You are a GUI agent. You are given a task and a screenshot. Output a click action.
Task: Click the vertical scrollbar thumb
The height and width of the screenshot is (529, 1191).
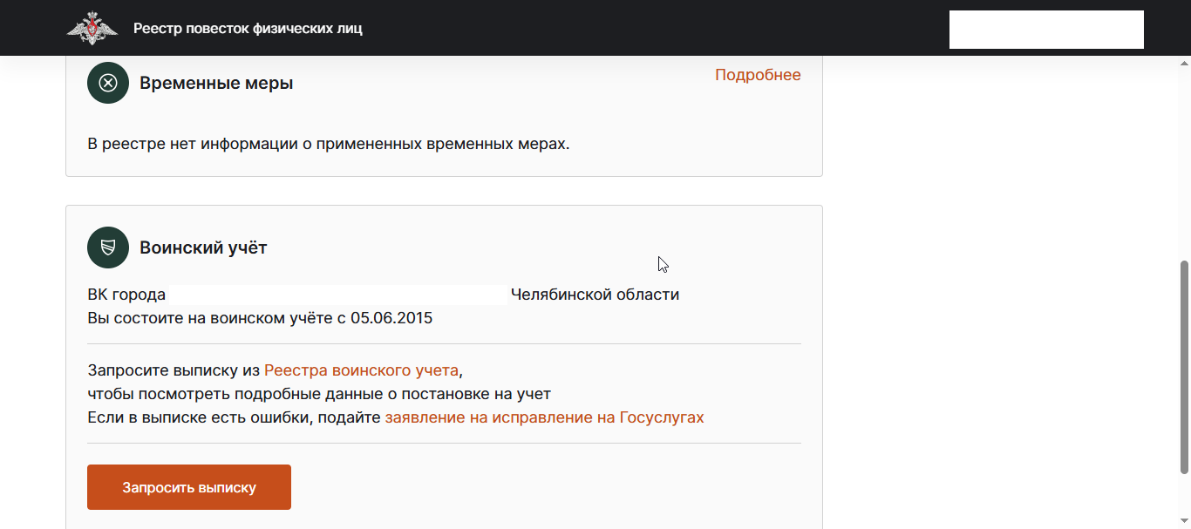point(1184,366)
